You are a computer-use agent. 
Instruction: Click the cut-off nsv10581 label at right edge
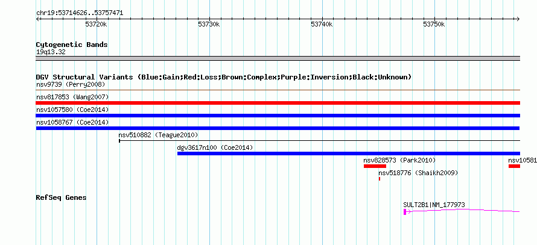pos(523,160)
